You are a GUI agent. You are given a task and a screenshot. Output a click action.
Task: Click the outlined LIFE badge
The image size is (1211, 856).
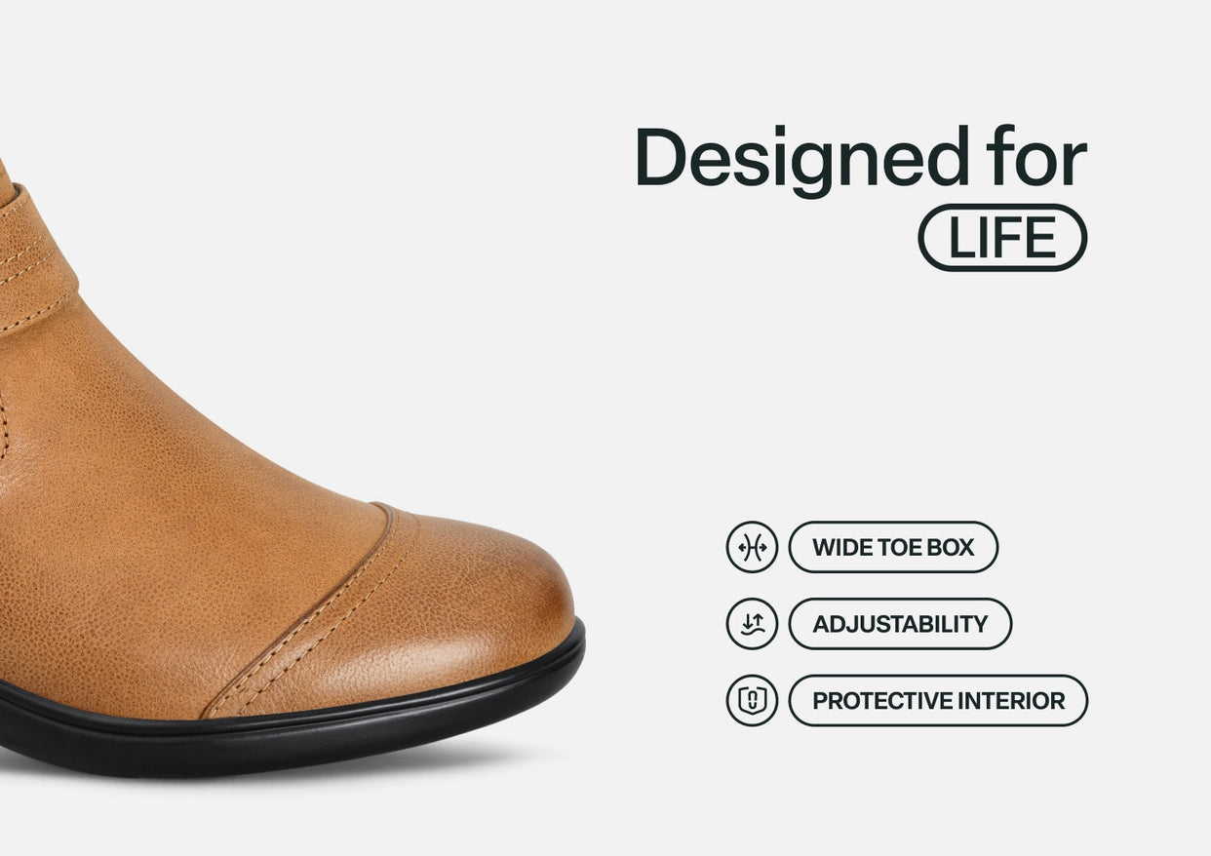click(x=1002, y=238)
